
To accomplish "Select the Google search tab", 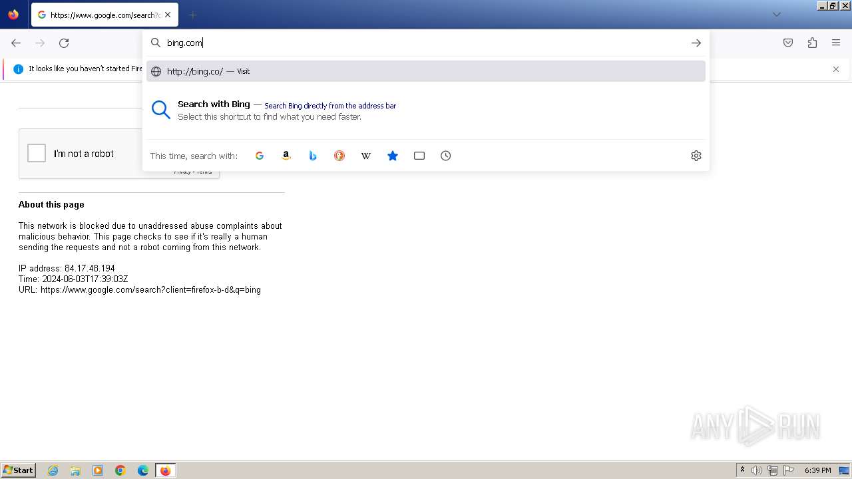I will point(103,15).
